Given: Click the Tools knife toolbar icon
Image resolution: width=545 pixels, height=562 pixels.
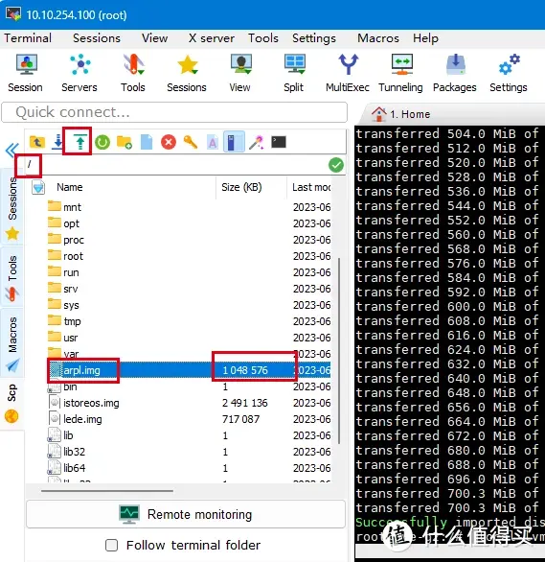Looking at the screenshot, I should (x=133, y=73).
